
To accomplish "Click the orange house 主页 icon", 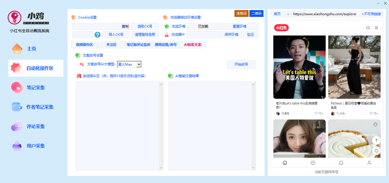I will coord(17,49).
